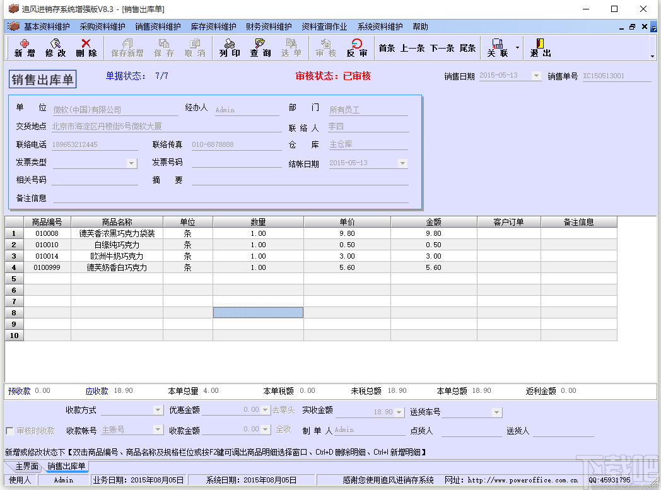
Task: Click the 保存新增 toolbar icon
Action: [127, 47]
